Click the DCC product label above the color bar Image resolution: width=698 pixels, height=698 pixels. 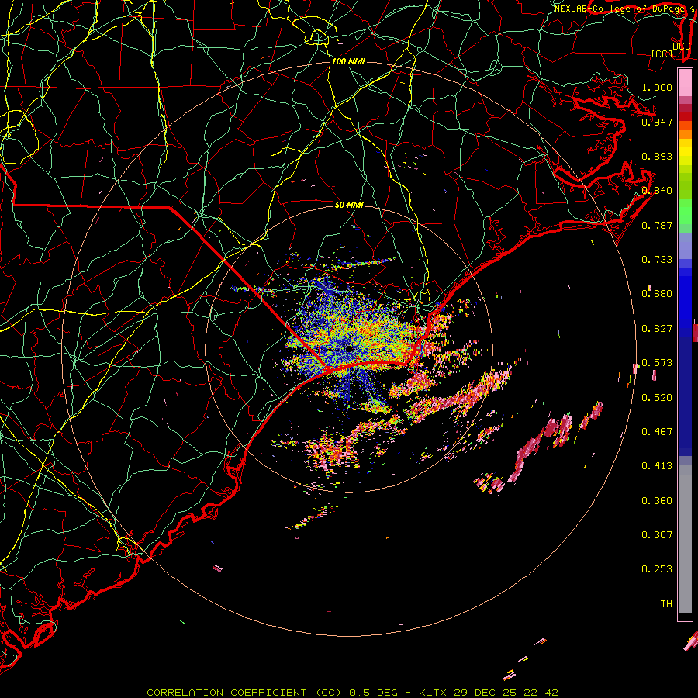[x=681, y=46]
